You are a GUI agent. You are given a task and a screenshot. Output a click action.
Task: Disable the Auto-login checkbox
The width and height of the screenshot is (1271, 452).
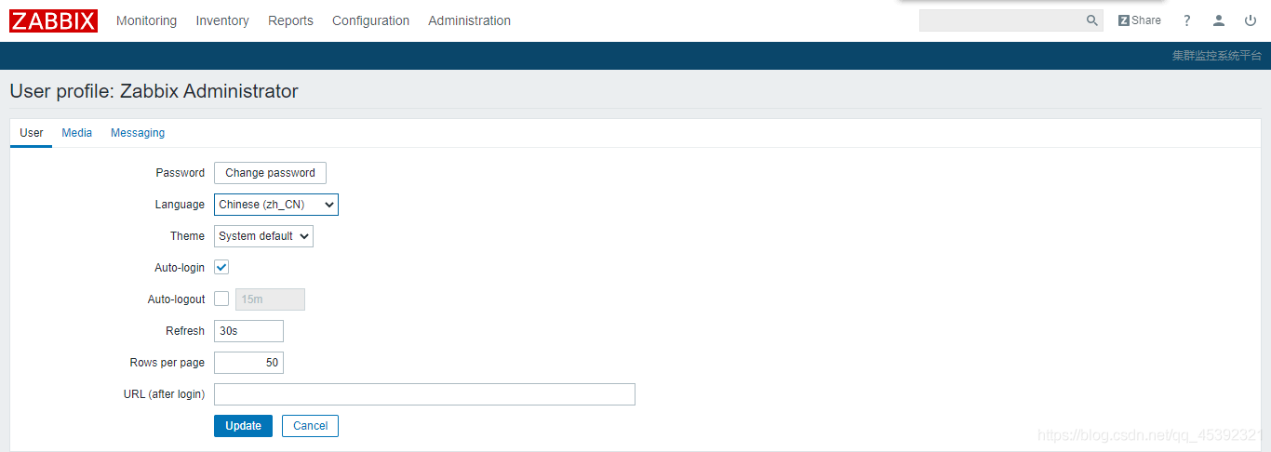pyautogui.click(x=221, y=268)
